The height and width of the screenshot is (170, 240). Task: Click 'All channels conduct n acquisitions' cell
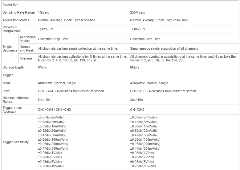(183, 58)
